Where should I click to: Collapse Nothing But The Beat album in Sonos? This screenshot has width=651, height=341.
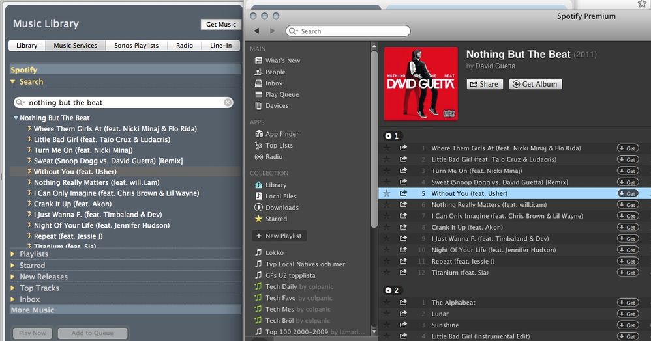(16, 118)
